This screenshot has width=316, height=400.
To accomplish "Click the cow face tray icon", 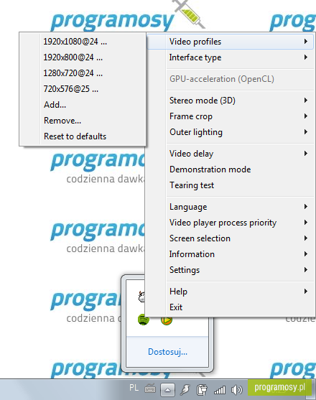I will 141,297.
